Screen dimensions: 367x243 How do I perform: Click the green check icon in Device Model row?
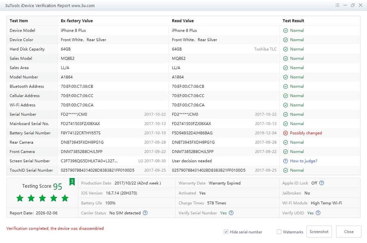tap(285, 30)
